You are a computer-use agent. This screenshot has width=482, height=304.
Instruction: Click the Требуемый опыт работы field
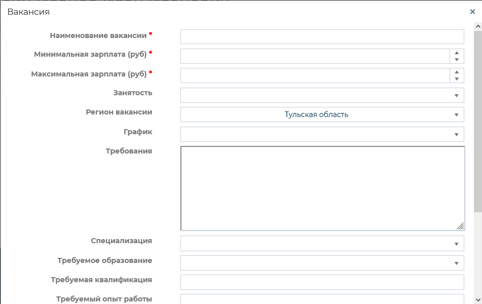pos(322,299)
